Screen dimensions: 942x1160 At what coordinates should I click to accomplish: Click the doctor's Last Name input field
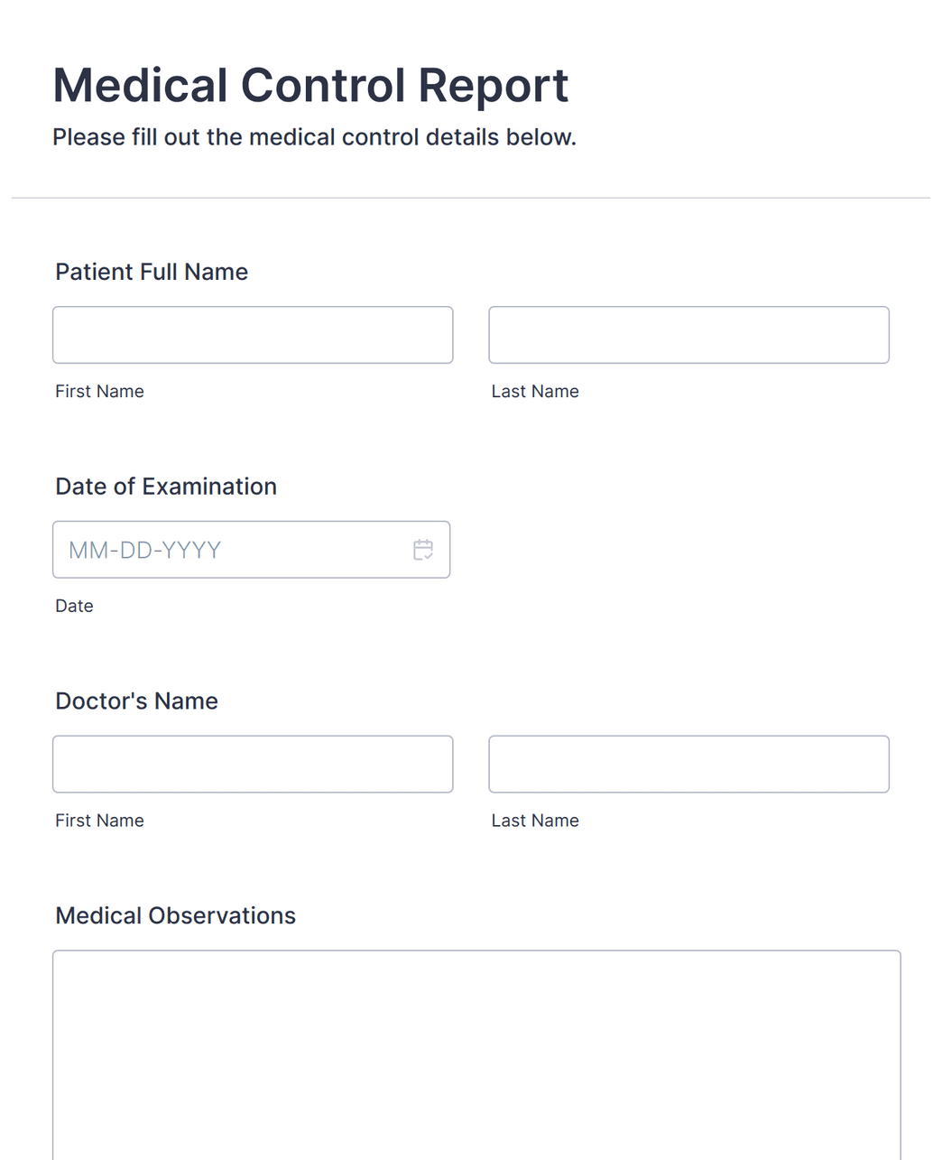pos(688,765)
